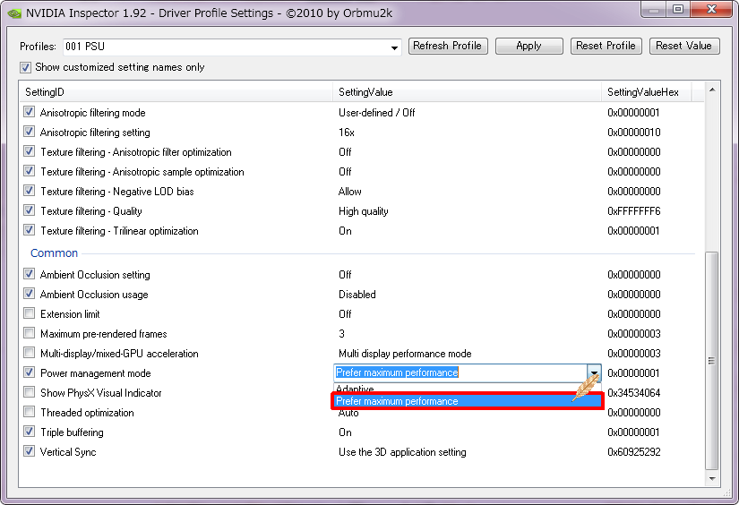Click the 0x34534064 hex value
This screenshot has width=739, height=505.
coord(634,392)
